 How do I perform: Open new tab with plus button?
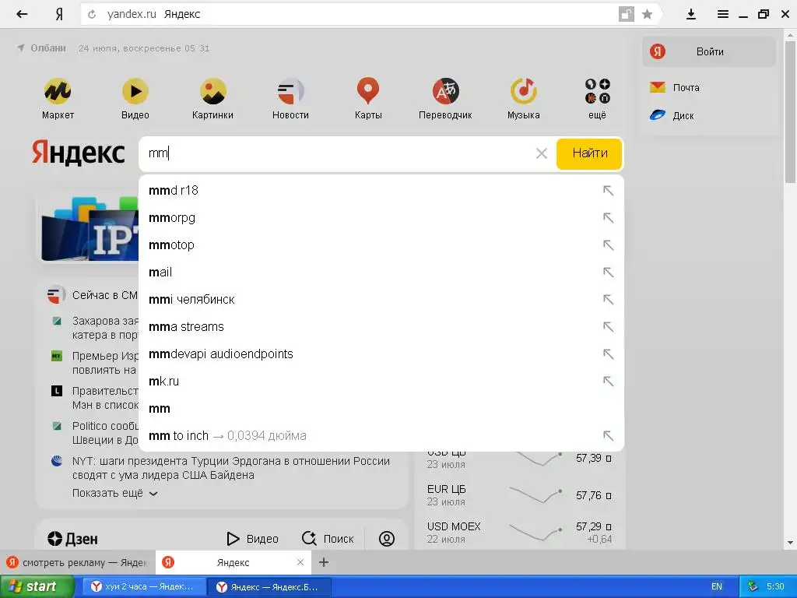(x=324, y=562)
